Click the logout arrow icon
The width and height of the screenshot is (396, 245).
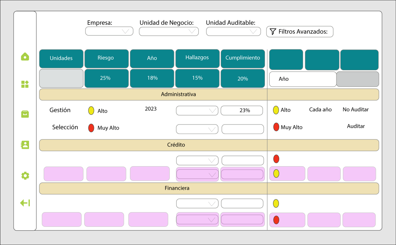[x=25, y=203]
